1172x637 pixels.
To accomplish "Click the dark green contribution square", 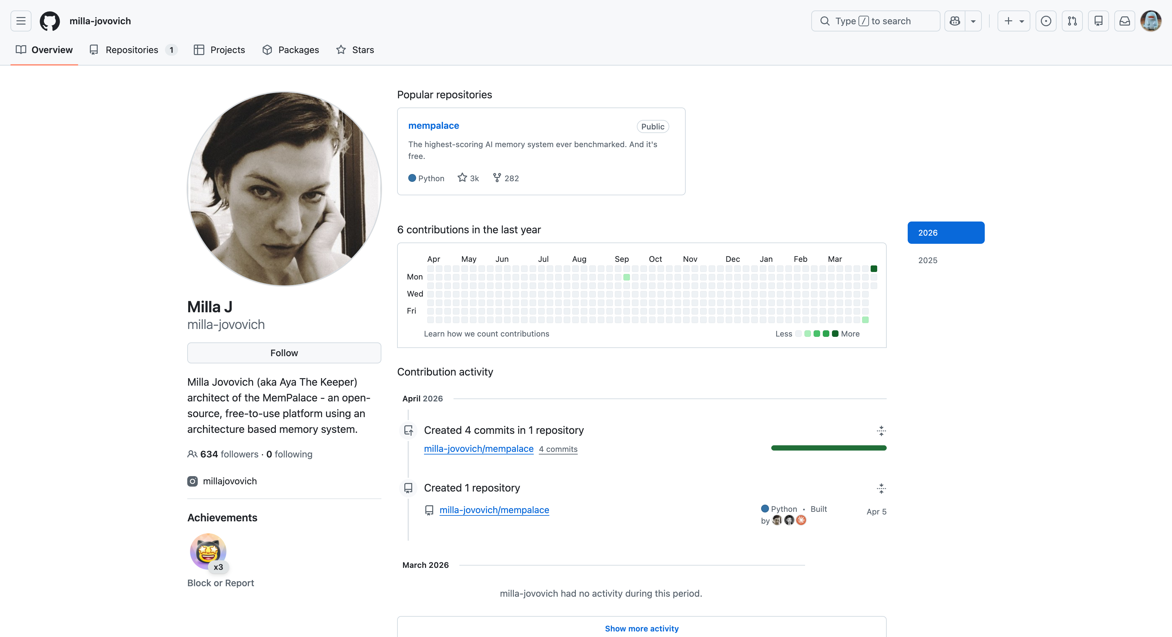I will tap(874, 269).
